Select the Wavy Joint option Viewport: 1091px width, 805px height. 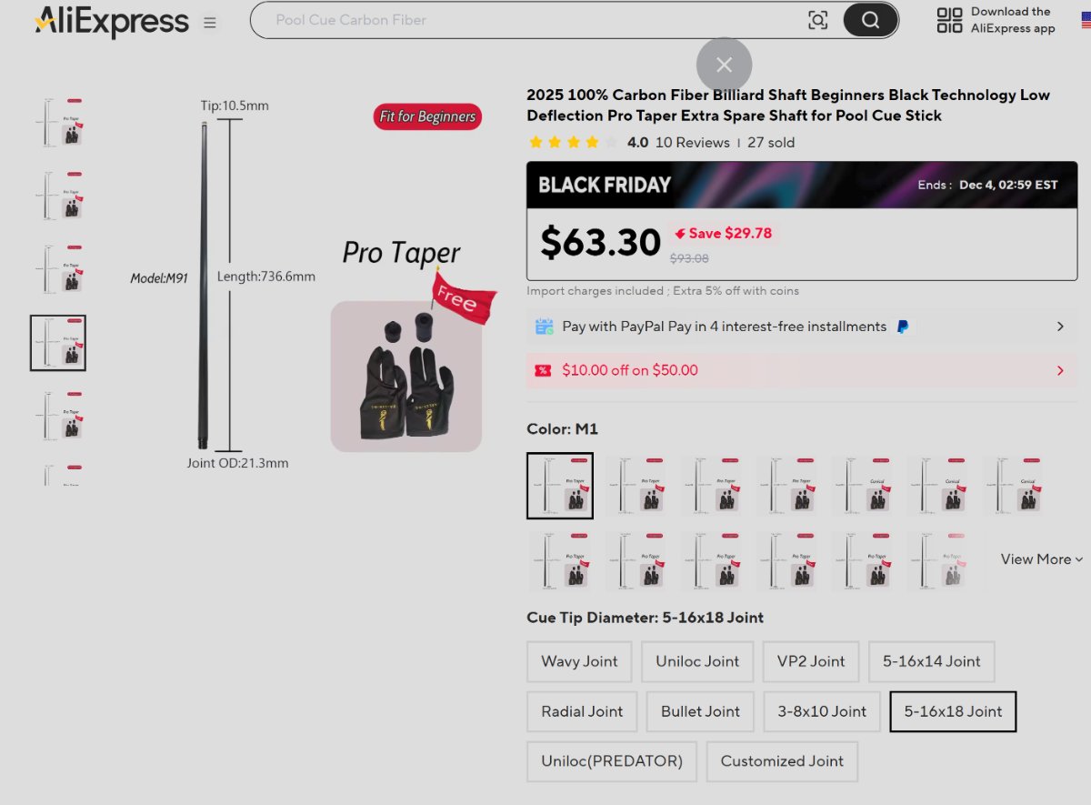click(579, 661)
